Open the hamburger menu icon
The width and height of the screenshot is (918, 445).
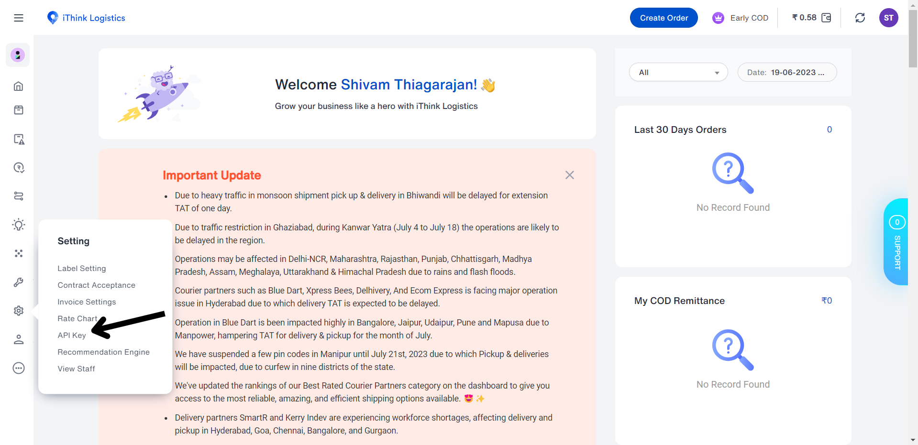[19, 18]
